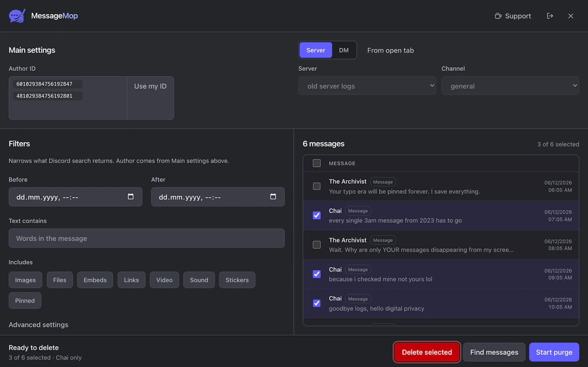588x367 pixels.
Task: Toggle the select-all MESSAGE header checkbox
Action: tap(316, 163)
